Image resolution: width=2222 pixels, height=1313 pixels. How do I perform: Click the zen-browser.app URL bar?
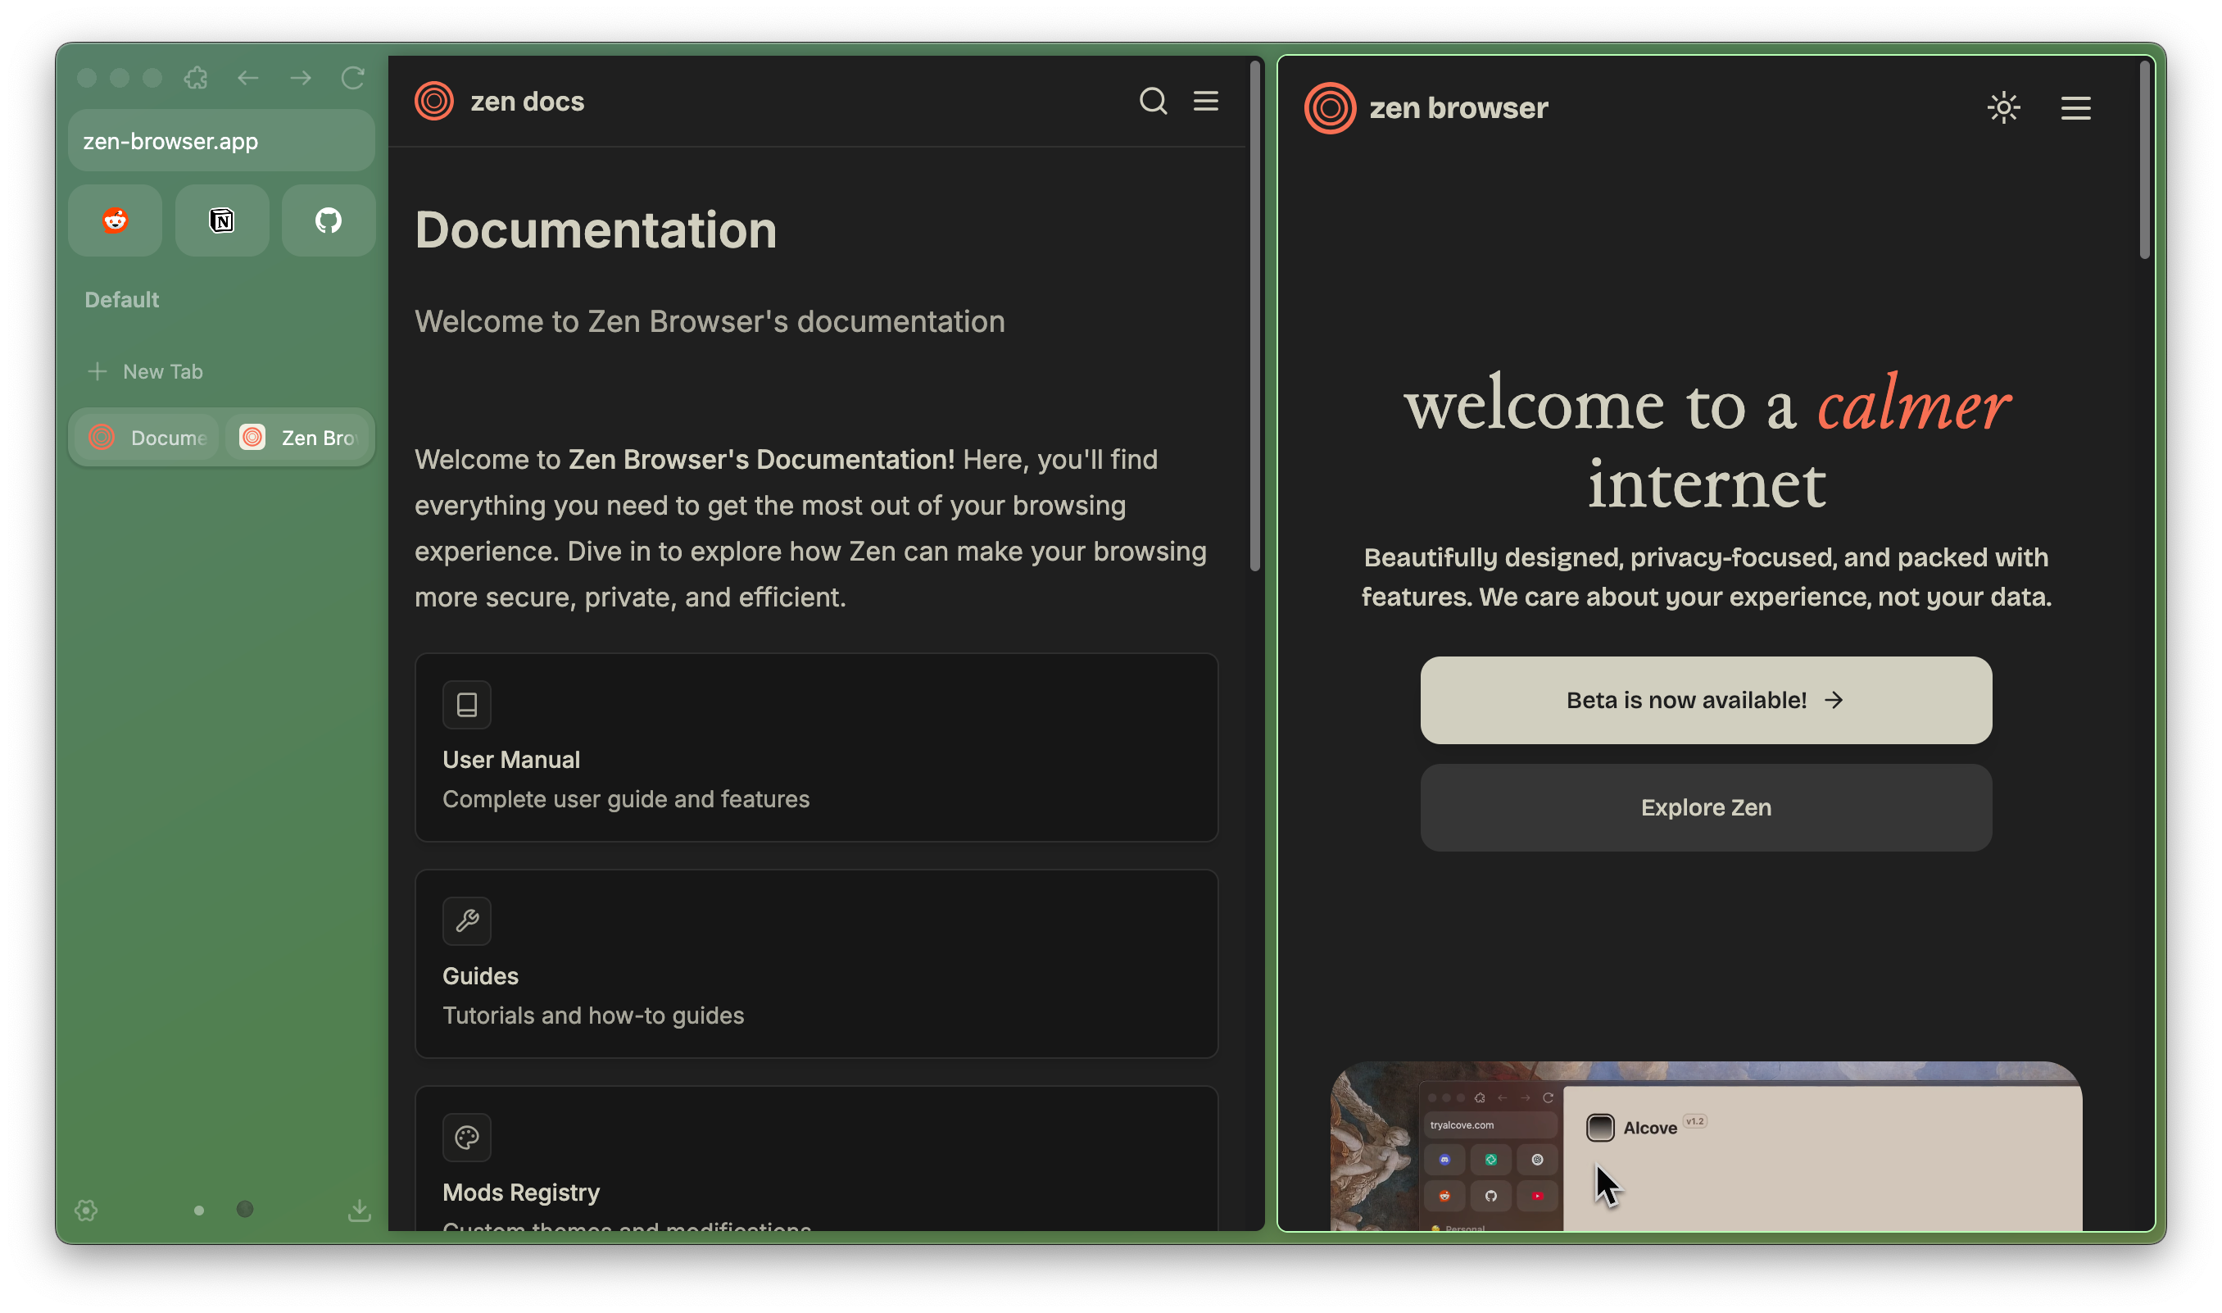[221, 141]
